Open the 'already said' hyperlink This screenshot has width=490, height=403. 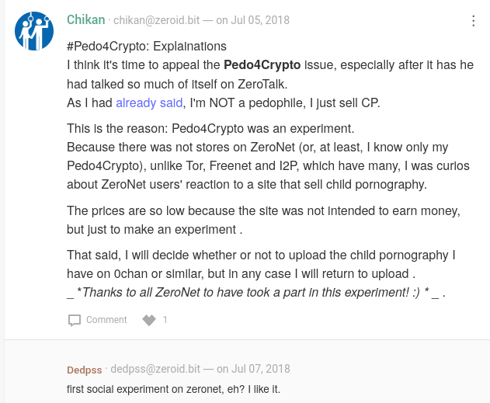[149, 102]
